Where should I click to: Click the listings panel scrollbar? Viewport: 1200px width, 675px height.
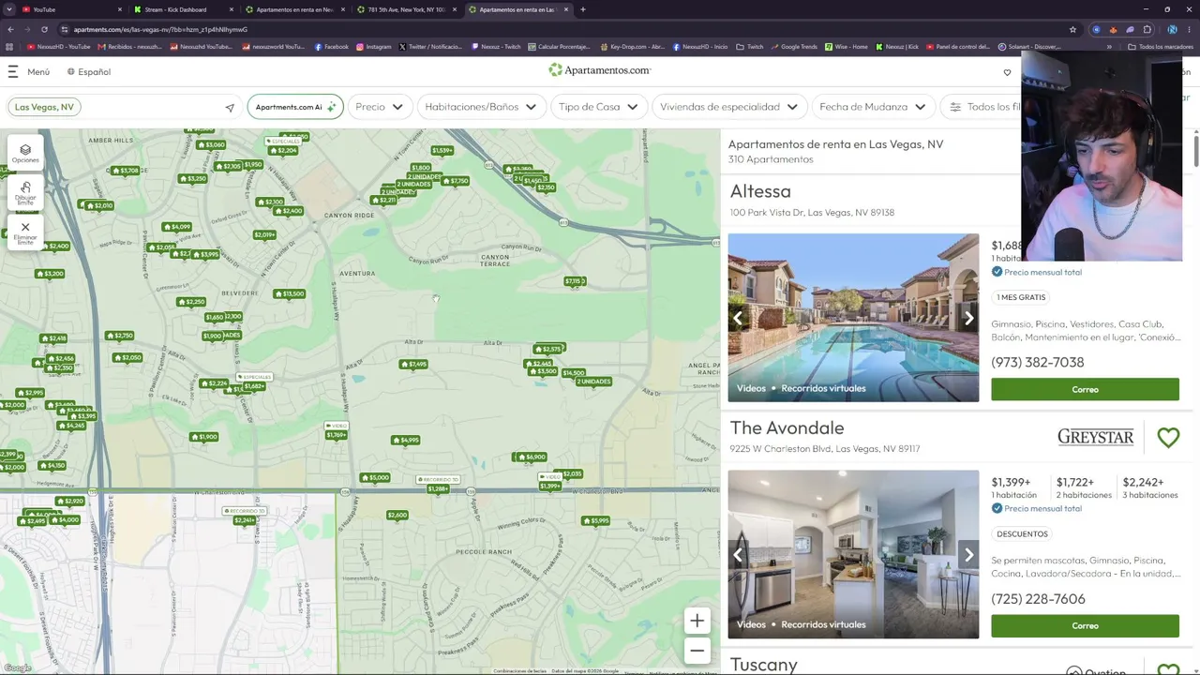click(x=1196, y=150)
